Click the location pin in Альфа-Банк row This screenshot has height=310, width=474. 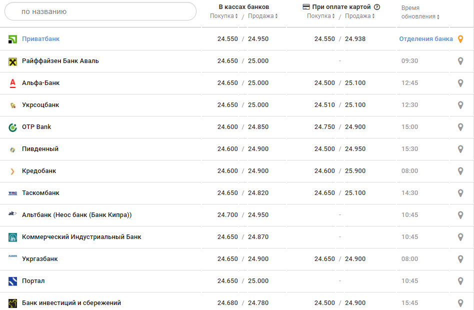coord(460,83)
